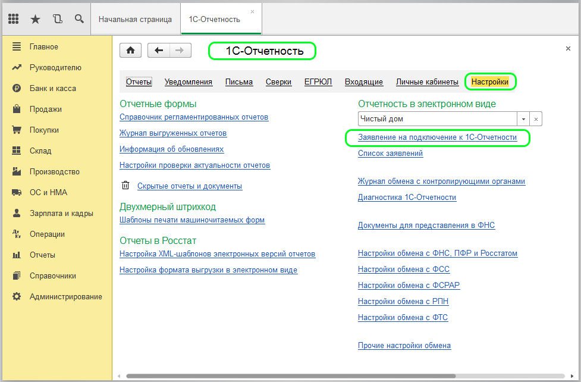
Task: Open the ЕГРЮЛ tab
Action: 318,82
